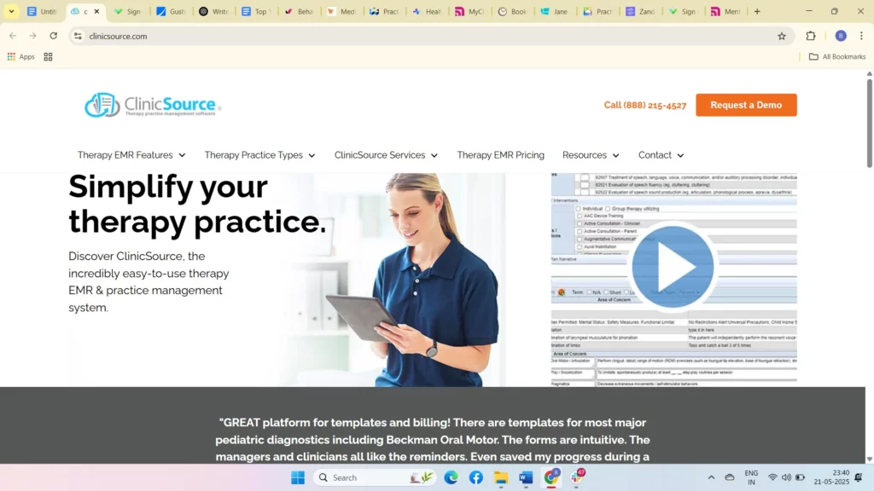Open Microsoft Edge from the taskbar
The image size is (874, 491).
(x=451, y=477)
